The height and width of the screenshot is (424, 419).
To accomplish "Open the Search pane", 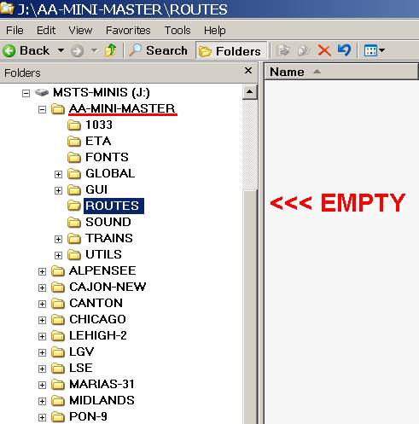I will tap(158, 50).
